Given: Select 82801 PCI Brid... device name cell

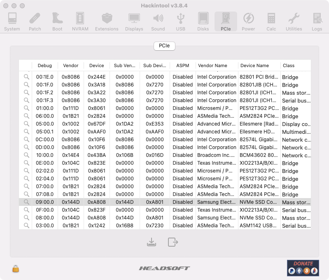Looking at the screenshot, I should 259,77.
